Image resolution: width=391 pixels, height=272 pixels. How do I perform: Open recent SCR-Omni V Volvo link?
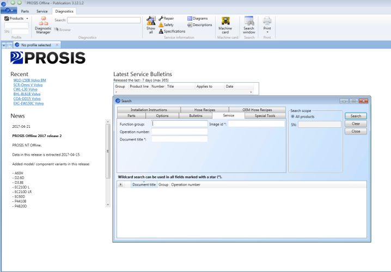tap(28, 85)
